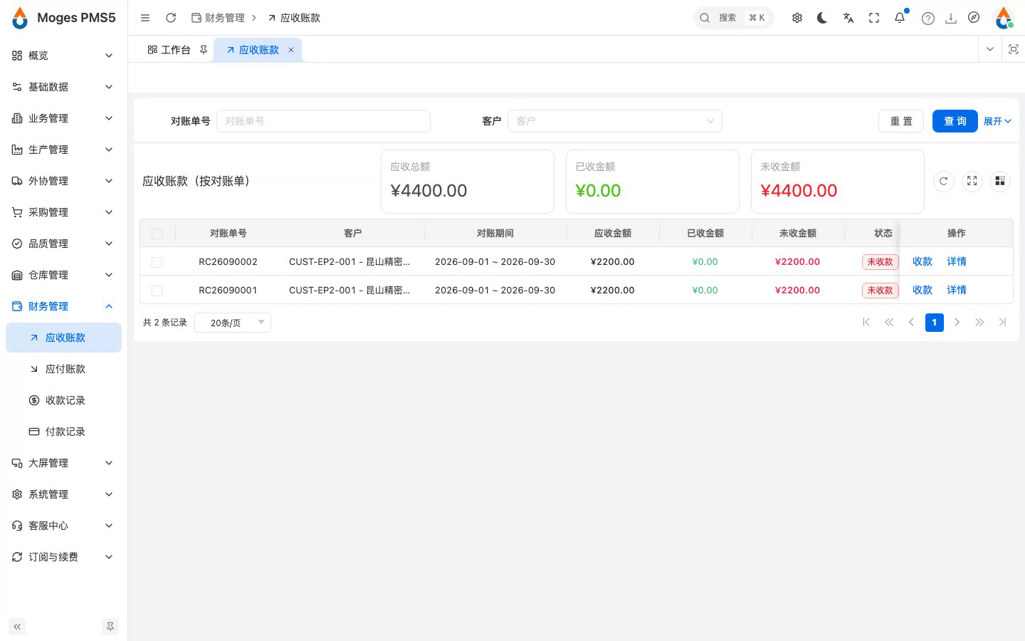The width and height of the screenshot is (1025, 641).
Task: Open the 付款记录 menu item
Action: [63, 432]
